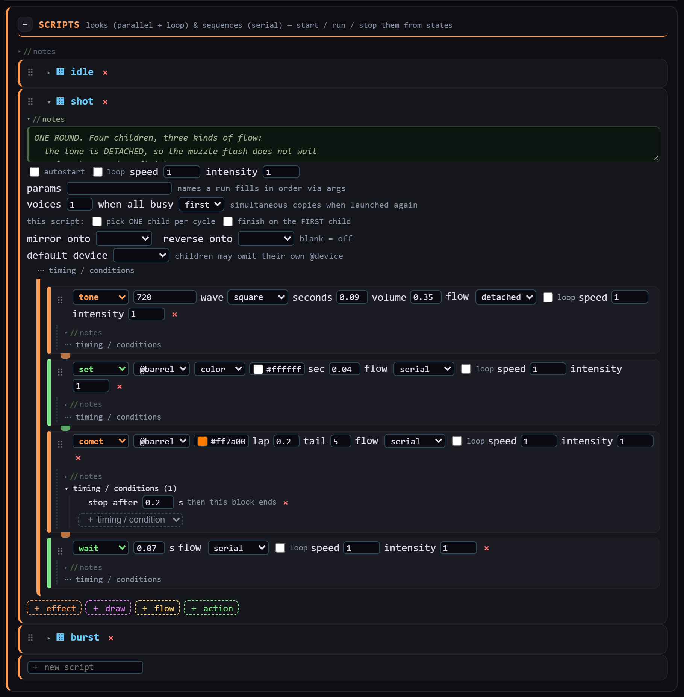Click the comet block drag handle
The image size is (684, 697).
point(60,444)
